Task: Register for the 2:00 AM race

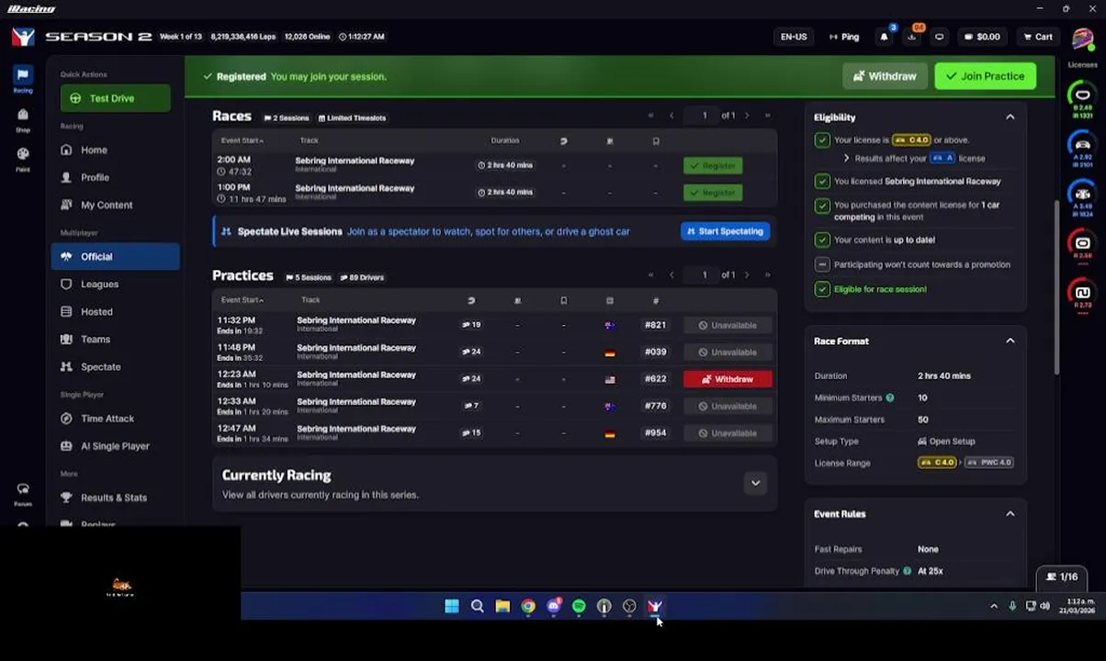Action: pos(714,165)
